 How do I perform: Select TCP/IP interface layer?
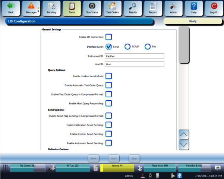pos(128,47)
